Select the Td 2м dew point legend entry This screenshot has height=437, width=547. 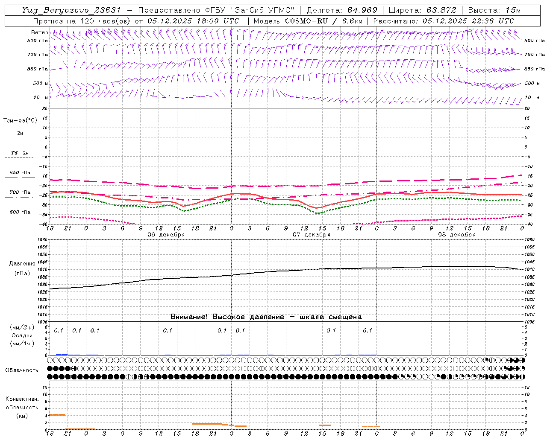click(20, 153)
